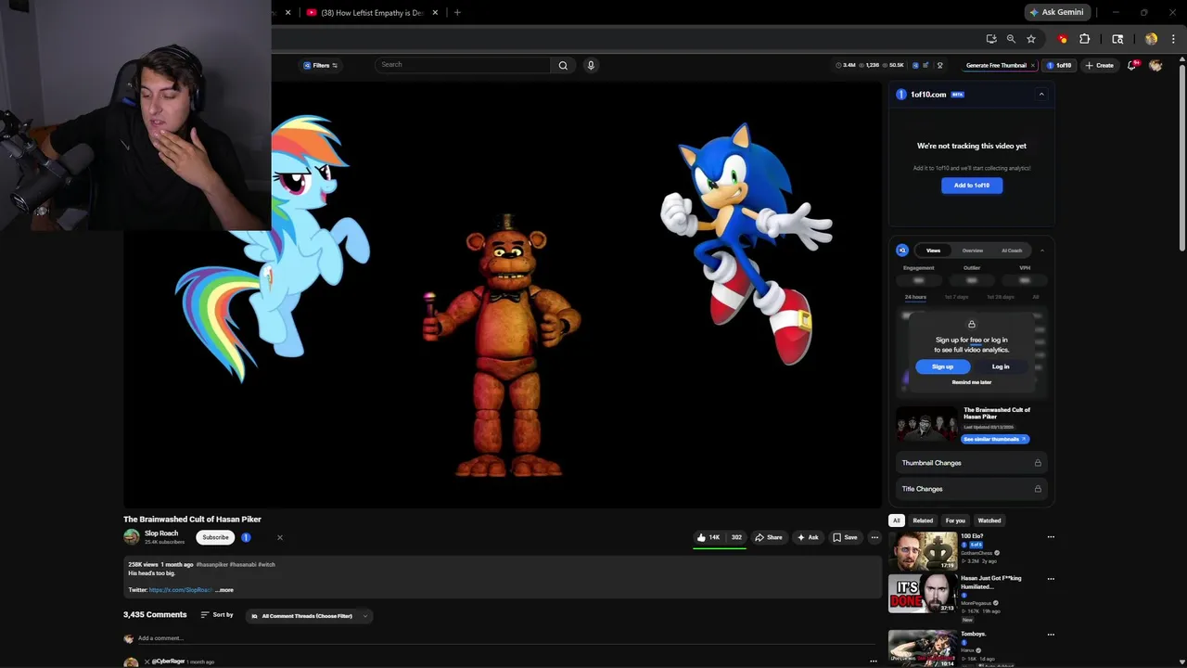
Task: Select the Watched chip
Action: (989, 520)
